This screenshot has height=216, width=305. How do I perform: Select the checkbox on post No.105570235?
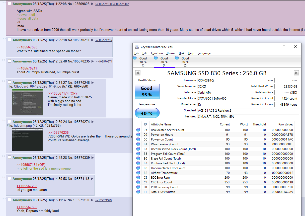[10, 61]
